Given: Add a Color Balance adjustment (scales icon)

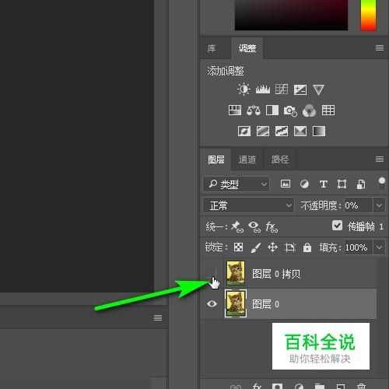Looking at the screenshot, I should click(254, 110).
